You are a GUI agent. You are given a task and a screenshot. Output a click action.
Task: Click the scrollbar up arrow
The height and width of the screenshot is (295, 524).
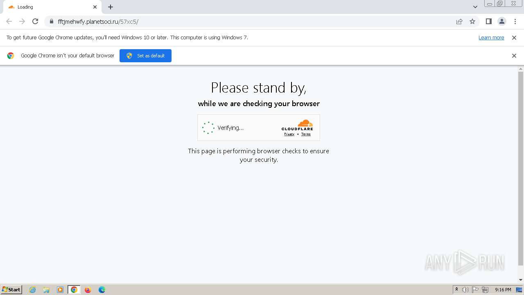[x=521, y=68]
